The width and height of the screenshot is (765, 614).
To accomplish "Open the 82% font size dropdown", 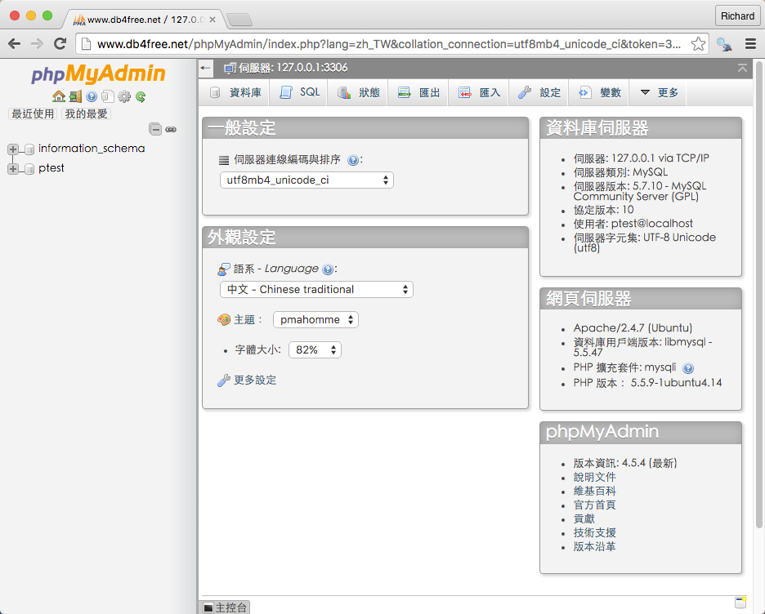I will (315, 349).
